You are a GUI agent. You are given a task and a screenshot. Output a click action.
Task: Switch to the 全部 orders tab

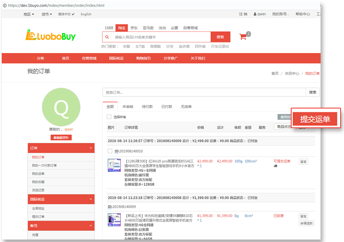point(110,107)
